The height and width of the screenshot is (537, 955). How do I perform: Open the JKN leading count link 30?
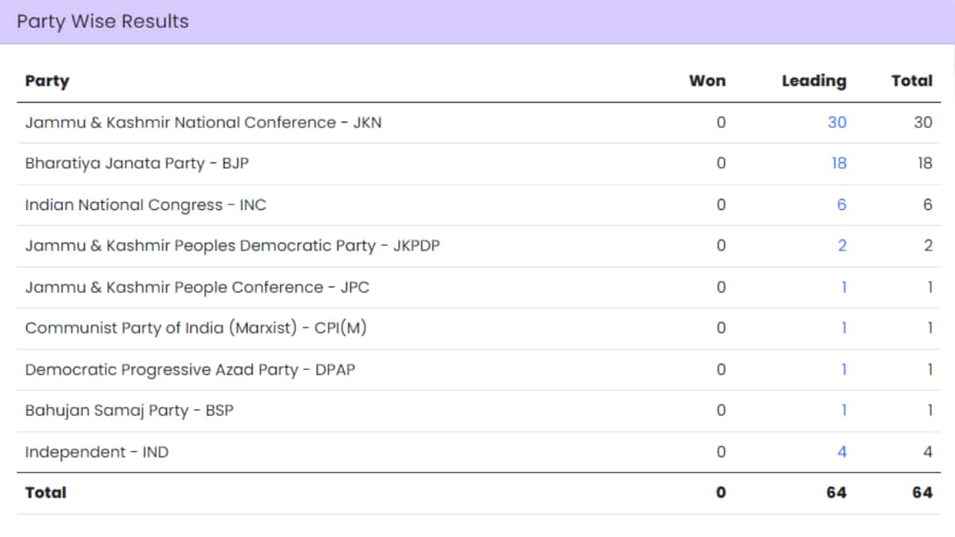click(837, 123)
